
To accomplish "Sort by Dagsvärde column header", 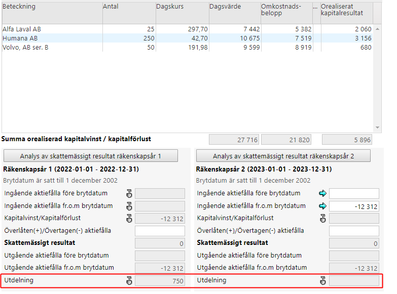I will (235, 13).
